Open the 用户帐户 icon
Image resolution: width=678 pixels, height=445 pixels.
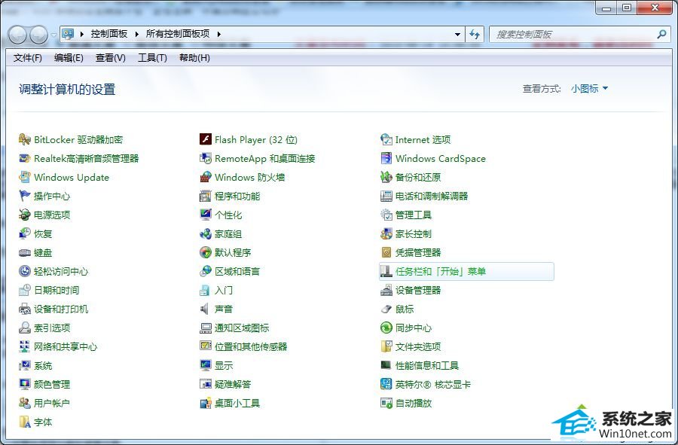pos(25,403)
